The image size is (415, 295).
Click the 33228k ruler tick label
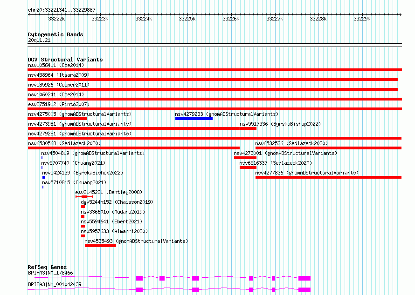point(318,19)
